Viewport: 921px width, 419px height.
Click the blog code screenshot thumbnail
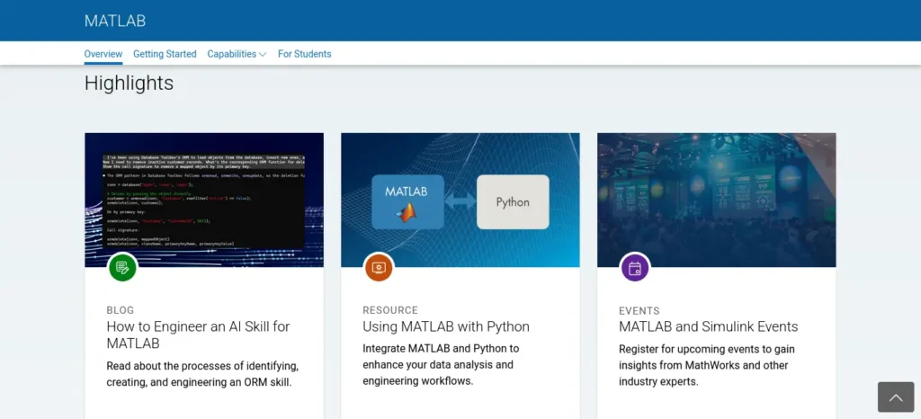pos(204,201)
